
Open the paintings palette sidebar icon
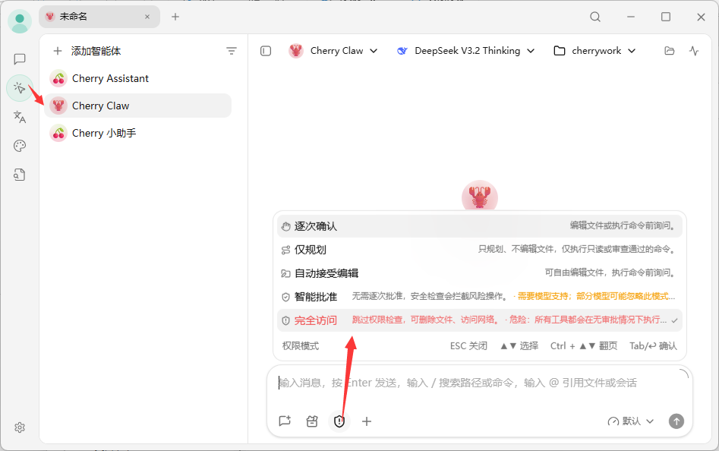[19, 146]
